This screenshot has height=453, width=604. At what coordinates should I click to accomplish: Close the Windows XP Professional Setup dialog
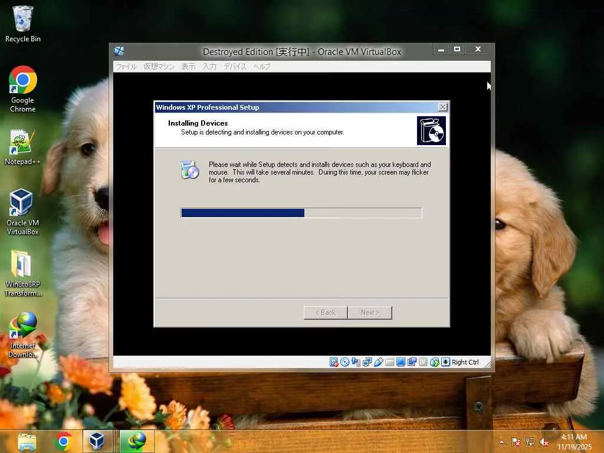pyautogui.click(x=442, y=107)
